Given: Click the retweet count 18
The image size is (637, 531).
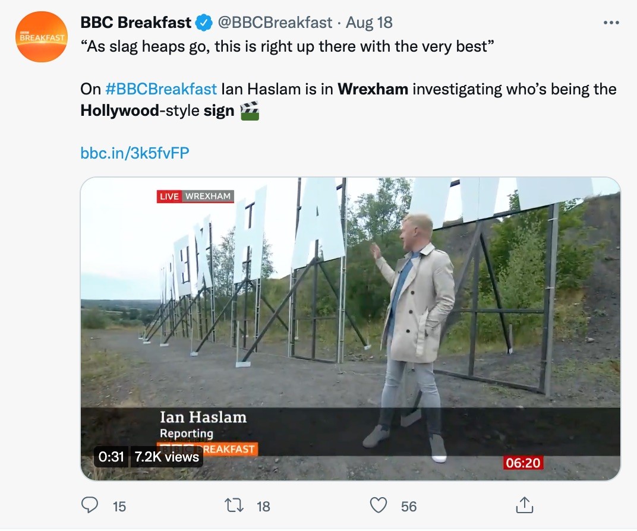Looking at the screenshot, I should (263, 506).
